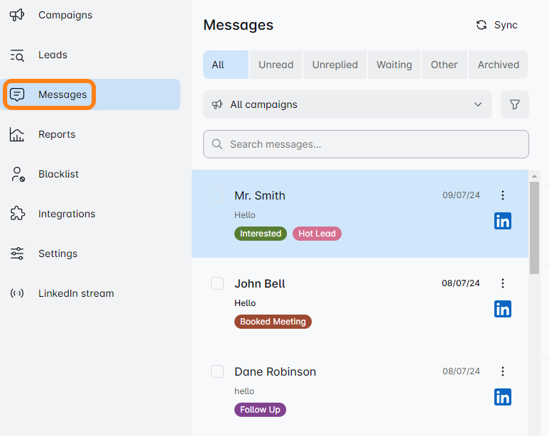The height and width of the screenshot is (436, 549).
Task: Check the Dane Robinson message checkbox
Action: coord(217,371)
